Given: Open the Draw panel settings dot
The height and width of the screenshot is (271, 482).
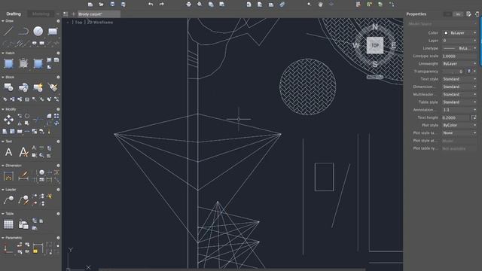Looking at the screenshot, I should point(58,21).
